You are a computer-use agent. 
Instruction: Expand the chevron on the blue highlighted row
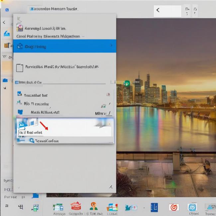(111, 45)
